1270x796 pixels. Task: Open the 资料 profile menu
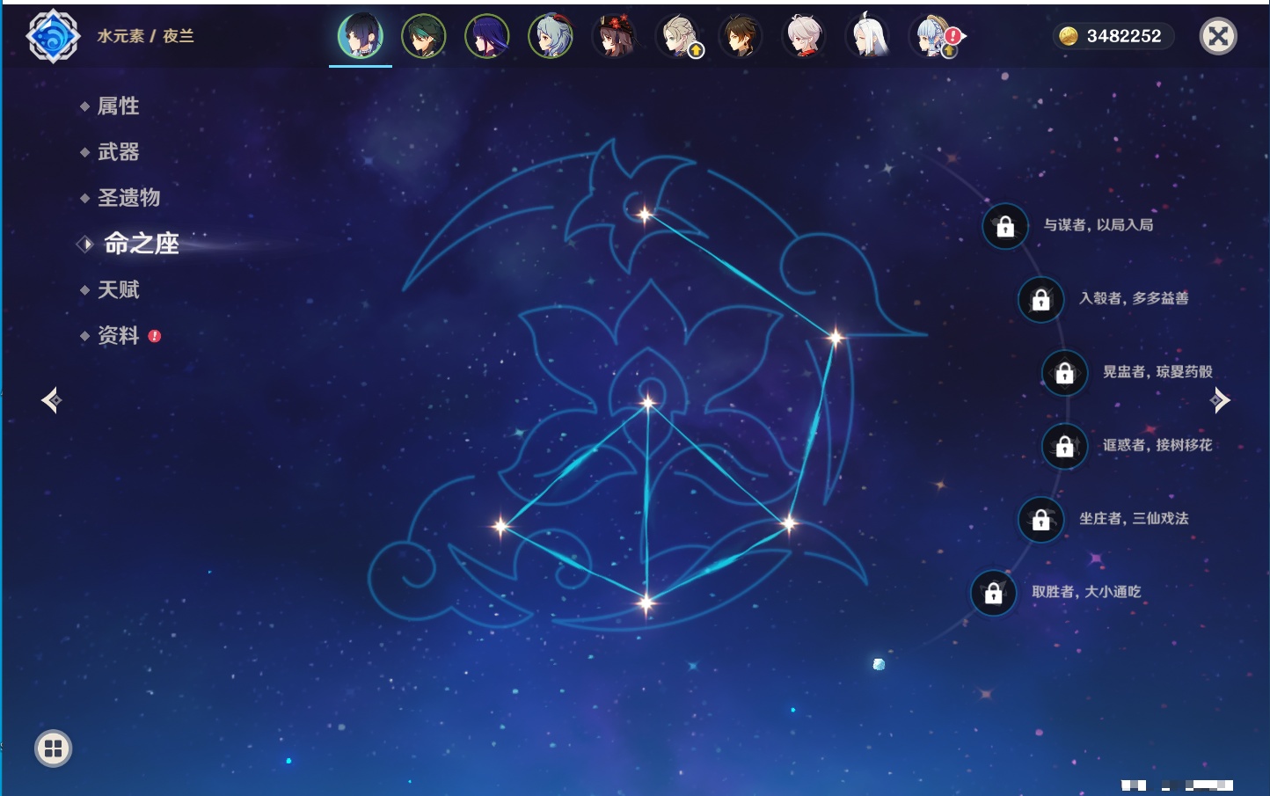click(120, 335)
